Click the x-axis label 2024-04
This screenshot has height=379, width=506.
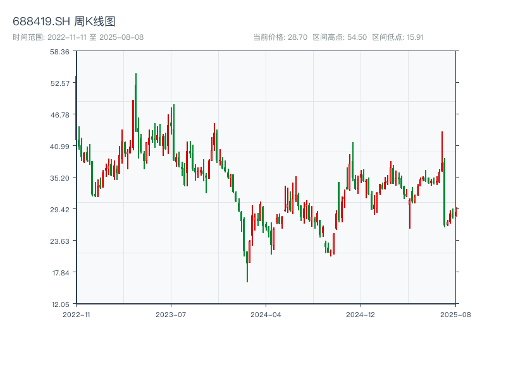click(x=266, y=315)
